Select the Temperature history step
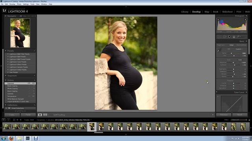 coord(20,96)
